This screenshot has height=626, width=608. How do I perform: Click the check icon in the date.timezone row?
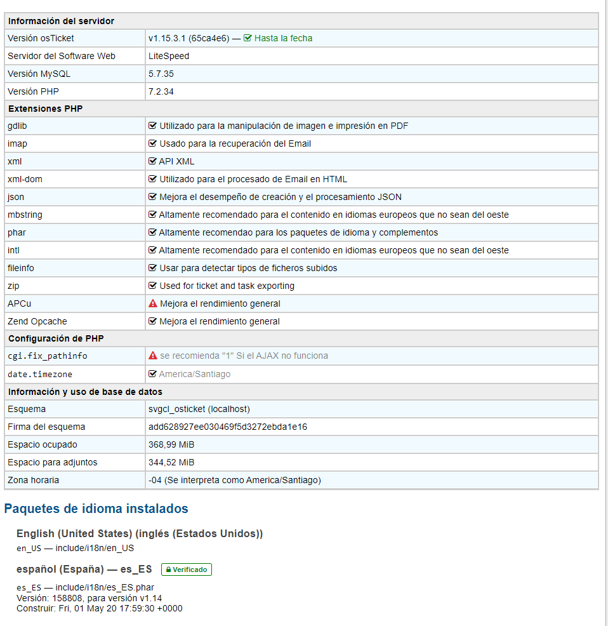click(152, 374)
